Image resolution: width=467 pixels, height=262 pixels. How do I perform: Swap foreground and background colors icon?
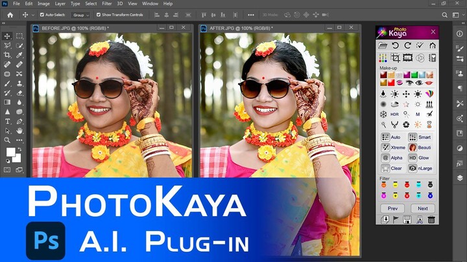pyautogui.click(x=19, y=149)
